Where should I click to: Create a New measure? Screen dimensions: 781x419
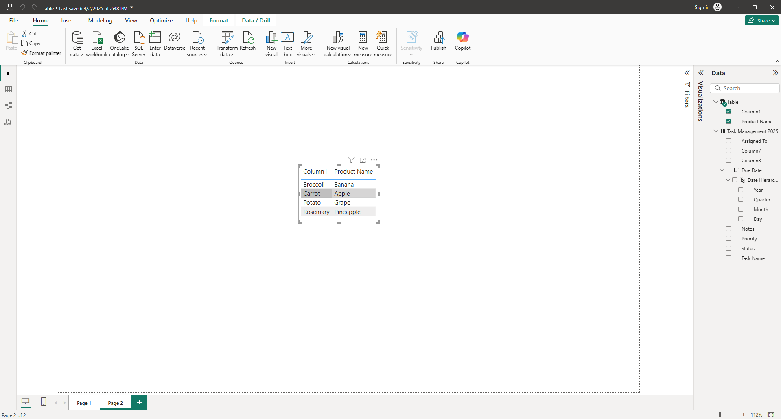point(363,44)
